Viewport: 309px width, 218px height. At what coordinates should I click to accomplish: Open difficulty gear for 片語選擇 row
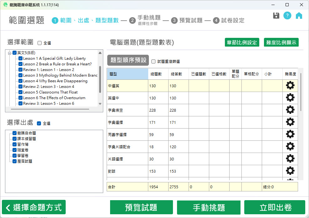pyautogui.click(x=290, y=159)
